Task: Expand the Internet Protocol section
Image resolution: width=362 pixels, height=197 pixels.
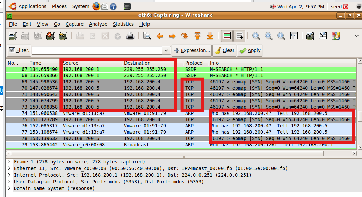Action: pyautogui.click(x=9, y=175)
